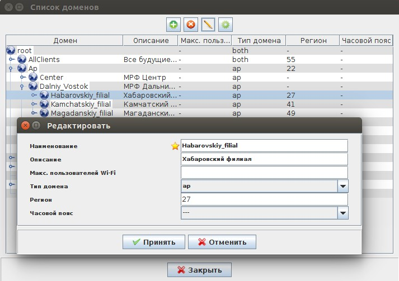Click the green add domain icon
Viewport: 399px width, 281px height.
click(x=173, y=25)
